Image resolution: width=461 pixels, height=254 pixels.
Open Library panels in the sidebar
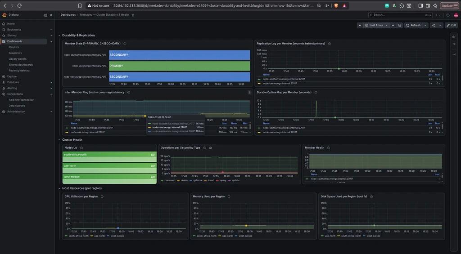tap(18, 59)
